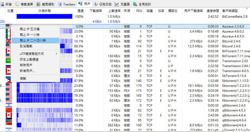Sort by 用戶下載速率 column header
Image resolution: width=250 pixels, height=132 pixels.
[x=193, y=11]
